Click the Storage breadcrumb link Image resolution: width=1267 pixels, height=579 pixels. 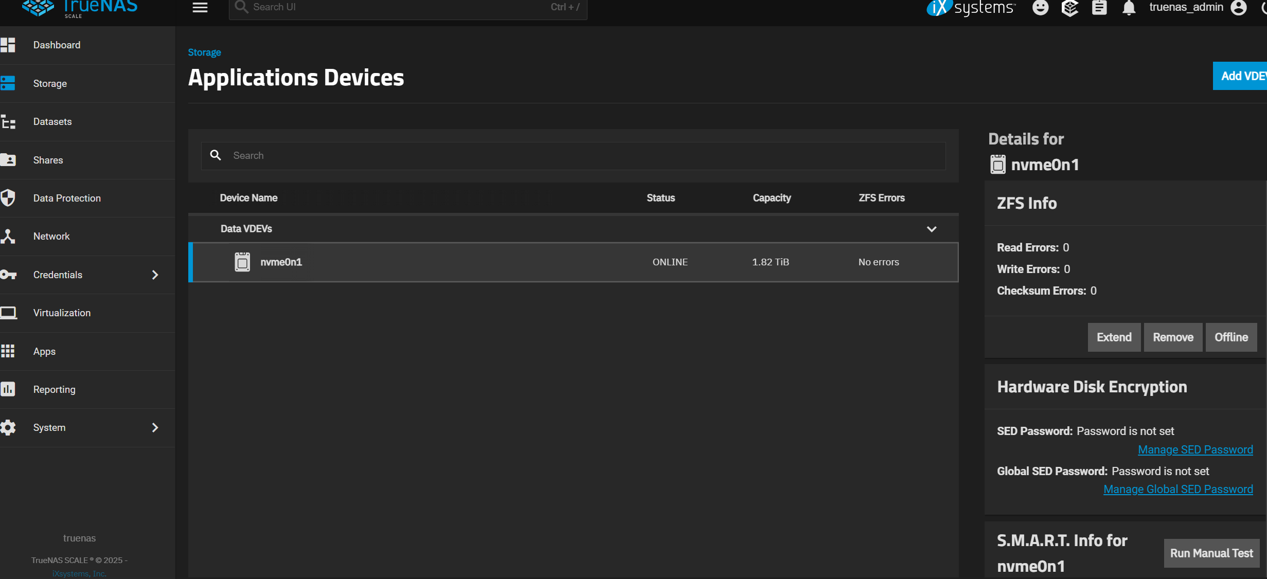click(x=204, y=52)
